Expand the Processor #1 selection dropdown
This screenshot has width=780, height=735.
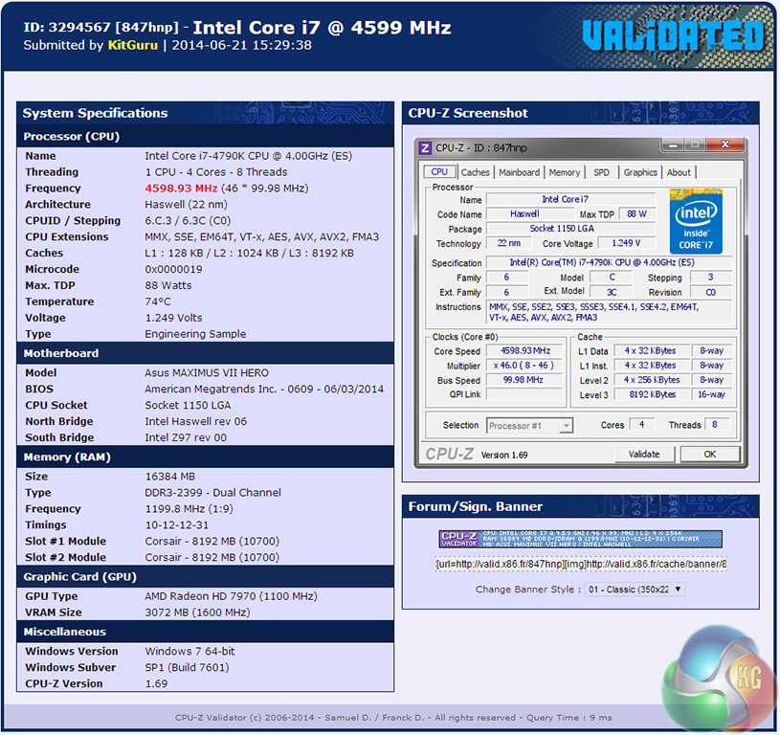point(529,425)
